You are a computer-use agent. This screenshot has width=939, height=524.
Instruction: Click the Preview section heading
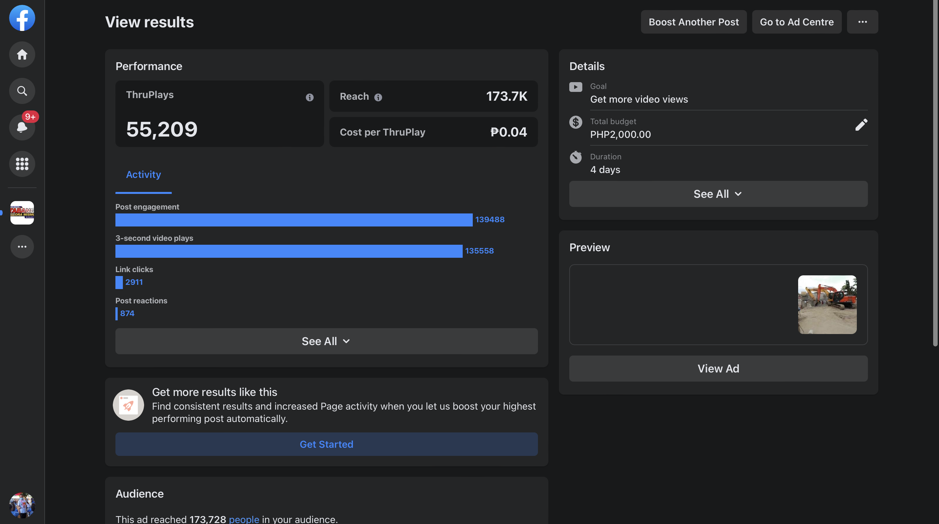(589, 247)
